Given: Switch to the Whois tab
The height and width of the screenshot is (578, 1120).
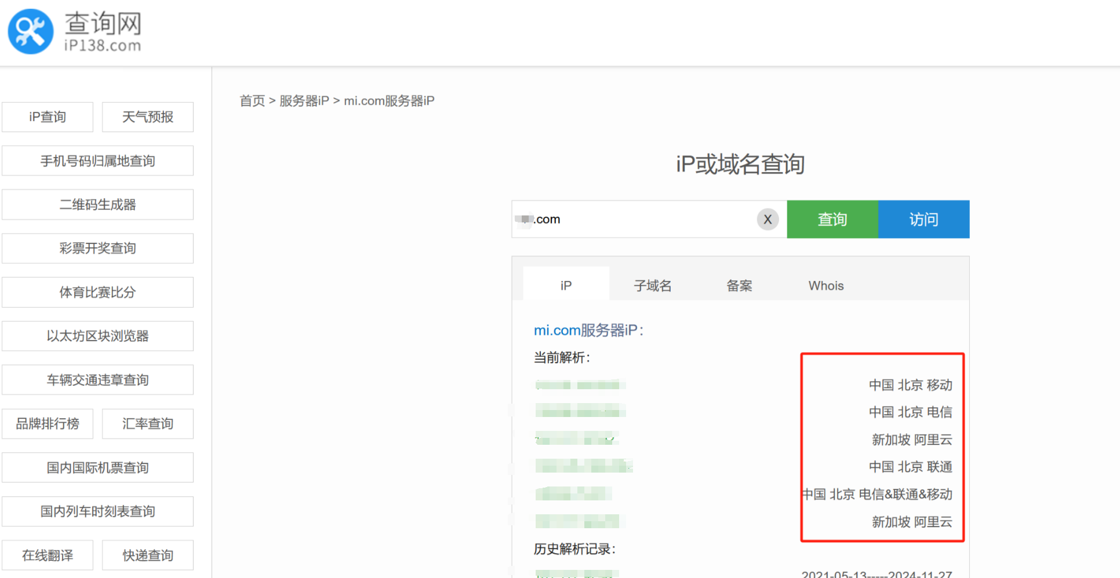Looking at the screenshot, I should point(826,286).
